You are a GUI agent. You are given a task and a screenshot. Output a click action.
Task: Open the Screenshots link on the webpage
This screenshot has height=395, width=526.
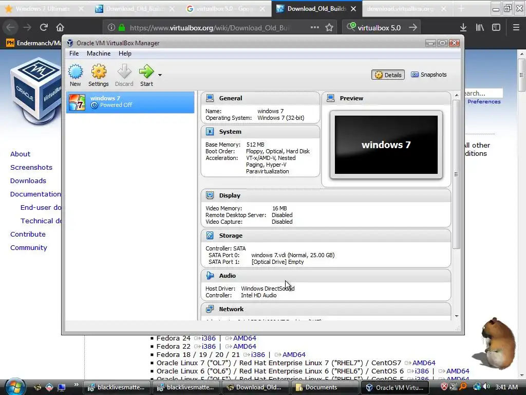31,168
